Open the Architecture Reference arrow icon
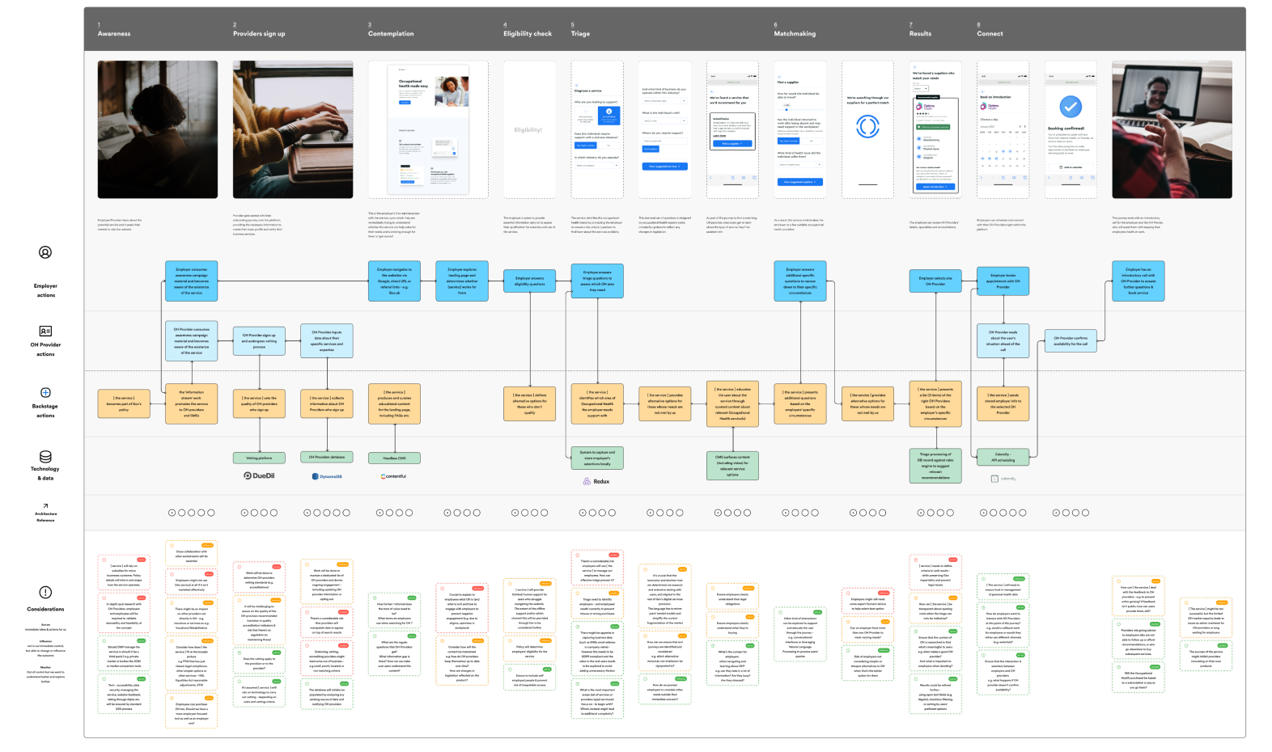Viewport: 1272px width, 752px height. pyautogui.click(x=45, y=505)
